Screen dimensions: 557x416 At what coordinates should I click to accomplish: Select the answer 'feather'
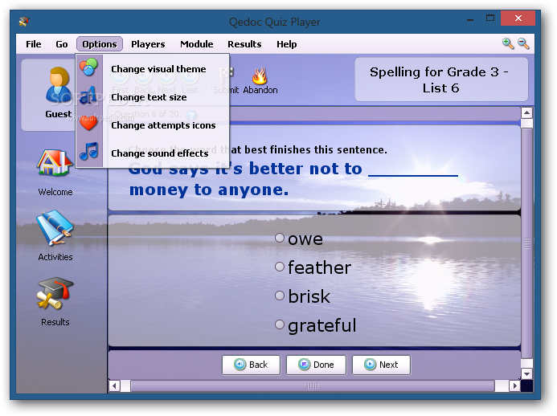coord(280,267)
